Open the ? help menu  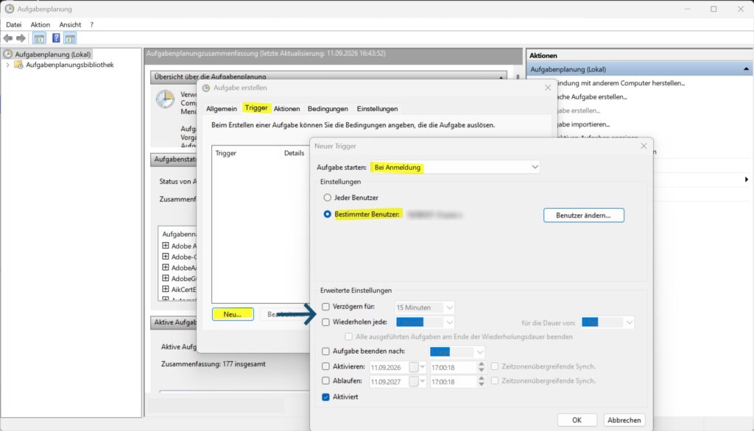point(92,24)
